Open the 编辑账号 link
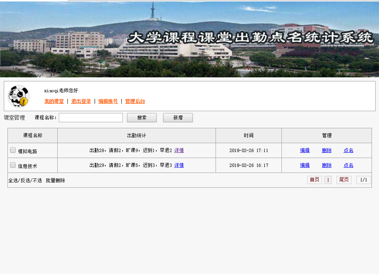The height and width of the screenshot is (274, 379). (108, 101)
